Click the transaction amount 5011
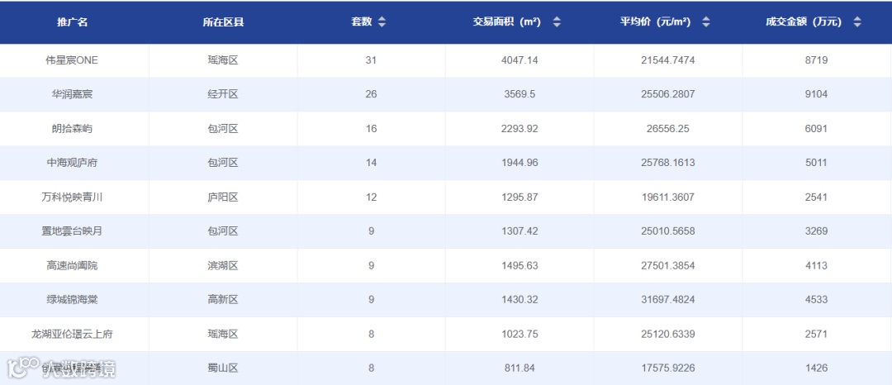The width and height of the screenshot is (892, 385). (816, 163)
